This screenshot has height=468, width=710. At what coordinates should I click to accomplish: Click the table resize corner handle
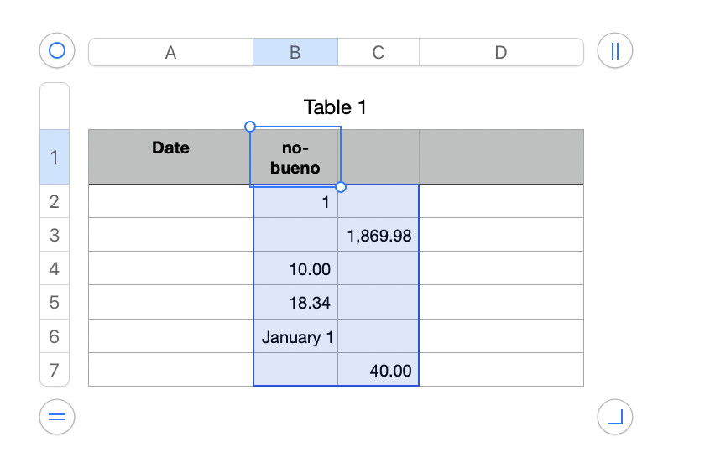614,416
